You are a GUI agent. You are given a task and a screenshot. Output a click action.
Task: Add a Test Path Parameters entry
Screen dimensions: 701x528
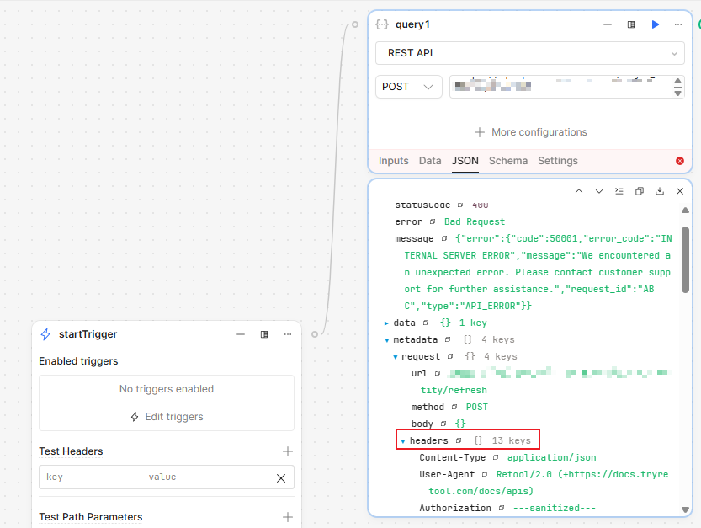coord(287,517)
